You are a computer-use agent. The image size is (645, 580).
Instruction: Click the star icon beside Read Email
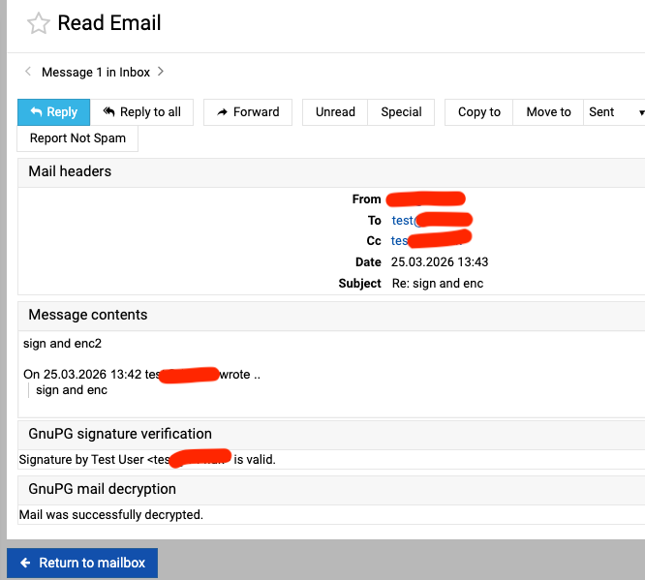[38, 24]
